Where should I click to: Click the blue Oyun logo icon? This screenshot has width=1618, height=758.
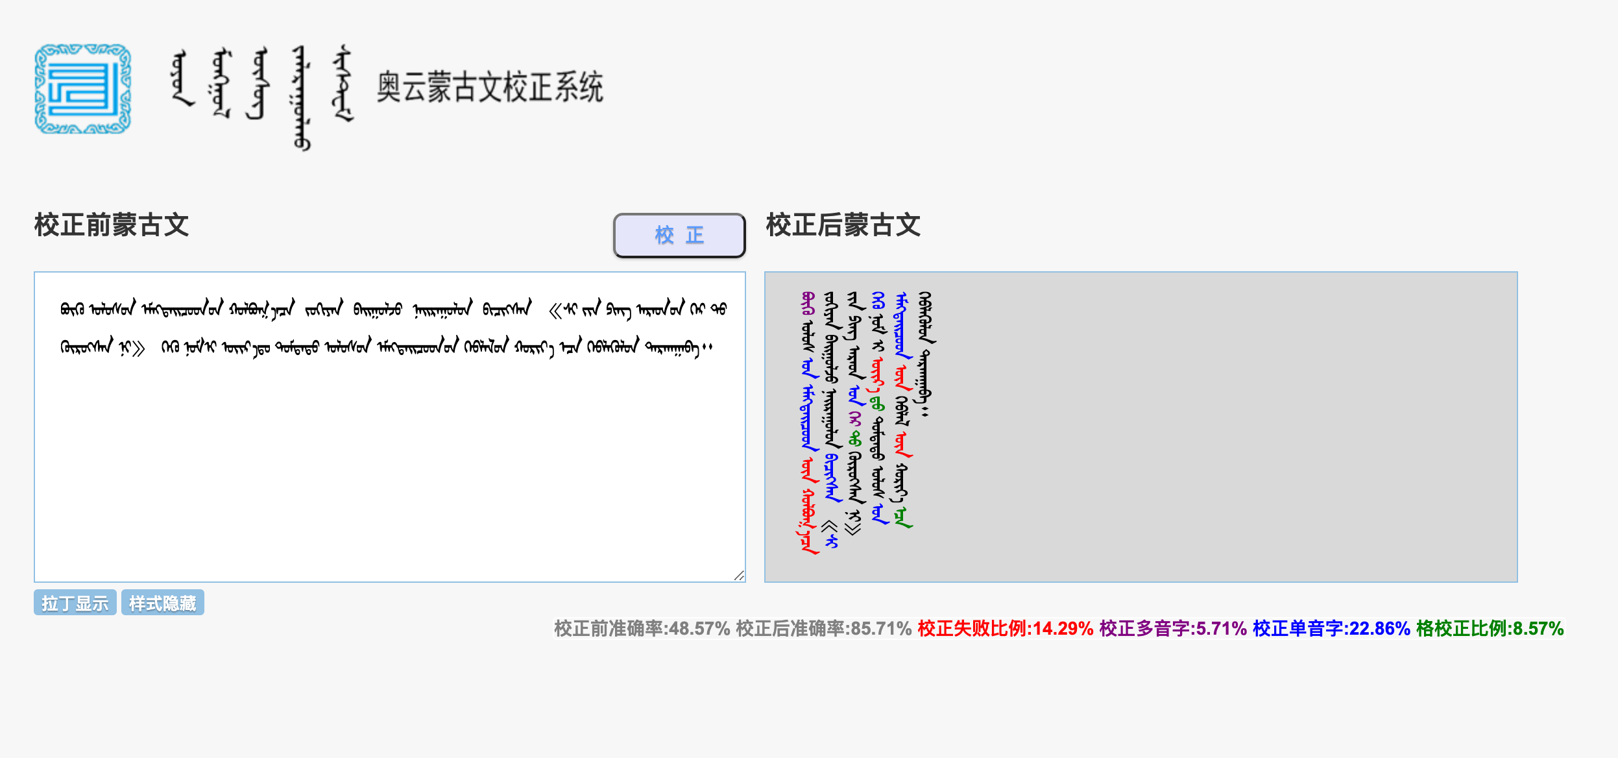pyautogui.click(x=82, y=84)
